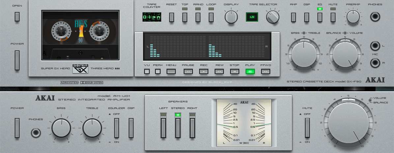Click the amplifier PHONES jack
394x153 pixels.
tap(36, 133)
